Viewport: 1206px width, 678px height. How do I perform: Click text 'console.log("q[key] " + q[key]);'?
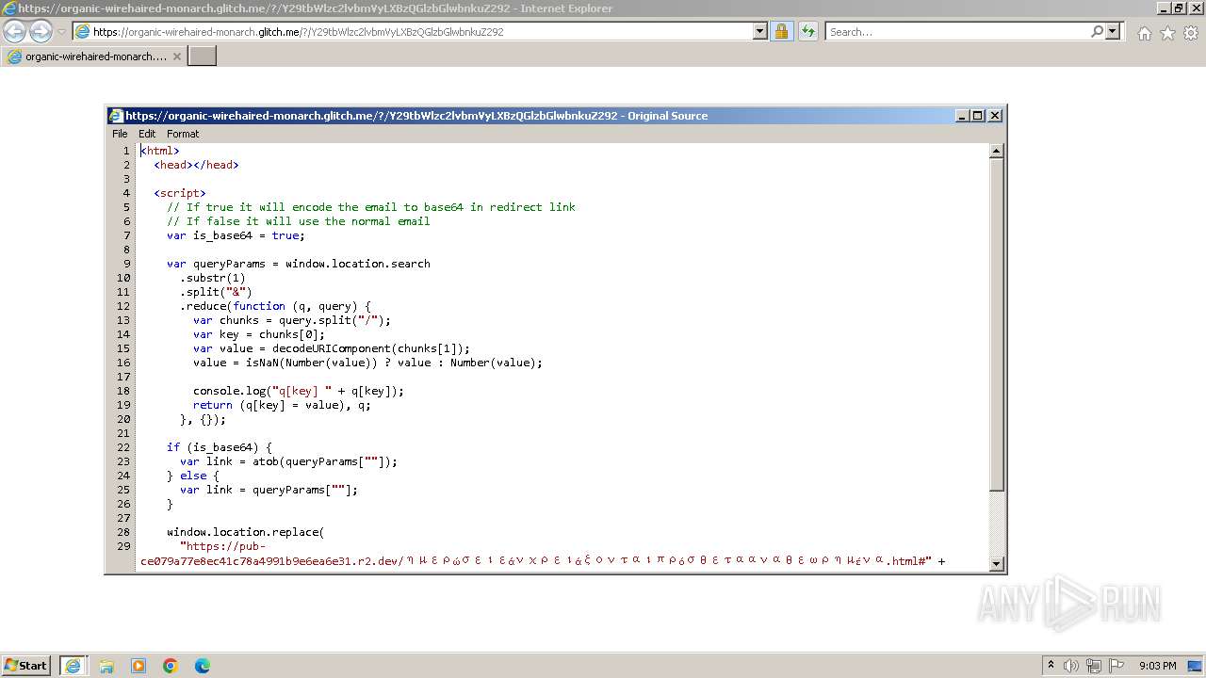click(299, 391)
